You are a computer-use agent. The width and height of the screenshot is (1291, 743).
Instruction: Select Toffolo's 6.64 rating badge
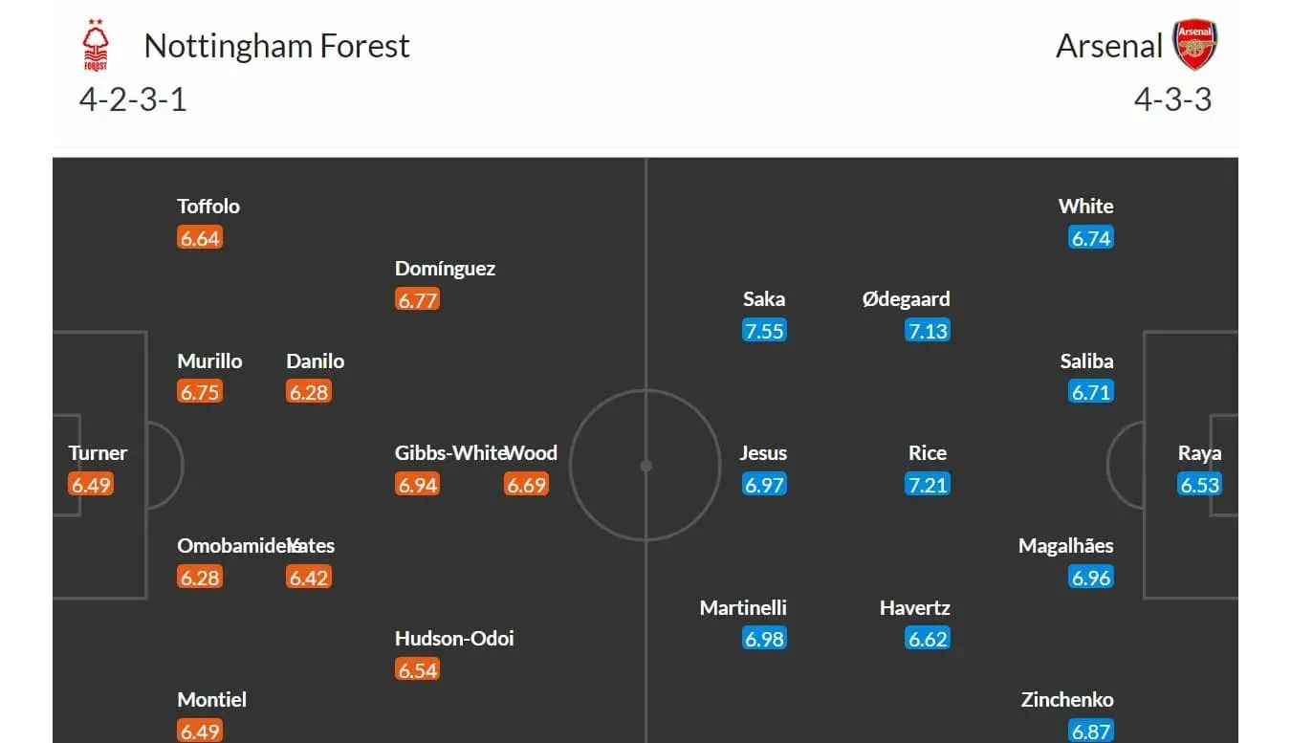[200, 238]
